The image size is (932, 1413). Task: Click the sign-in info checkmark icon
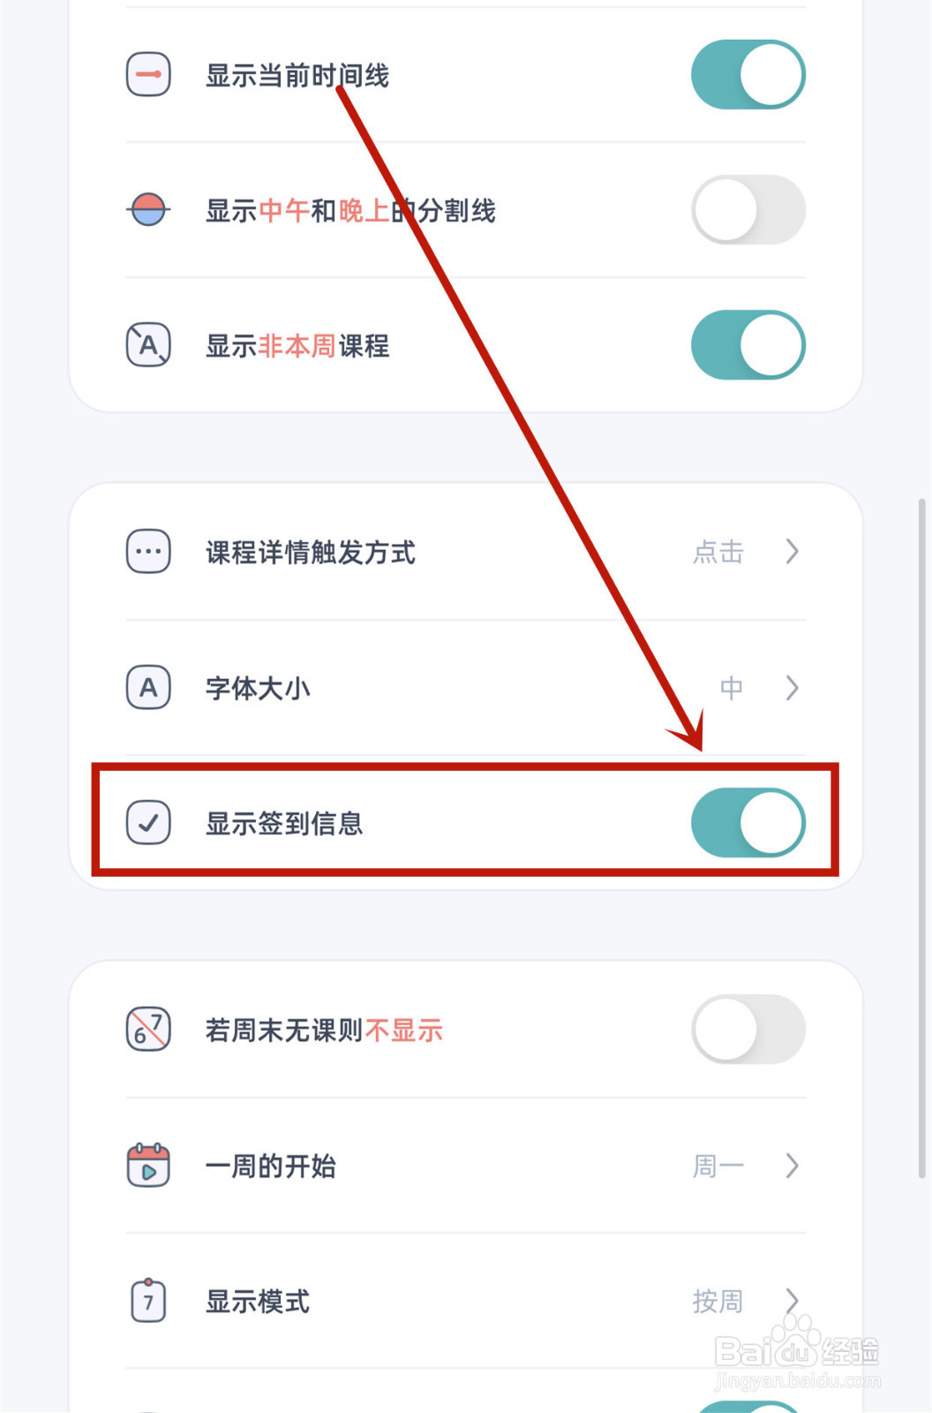[148, 823]
